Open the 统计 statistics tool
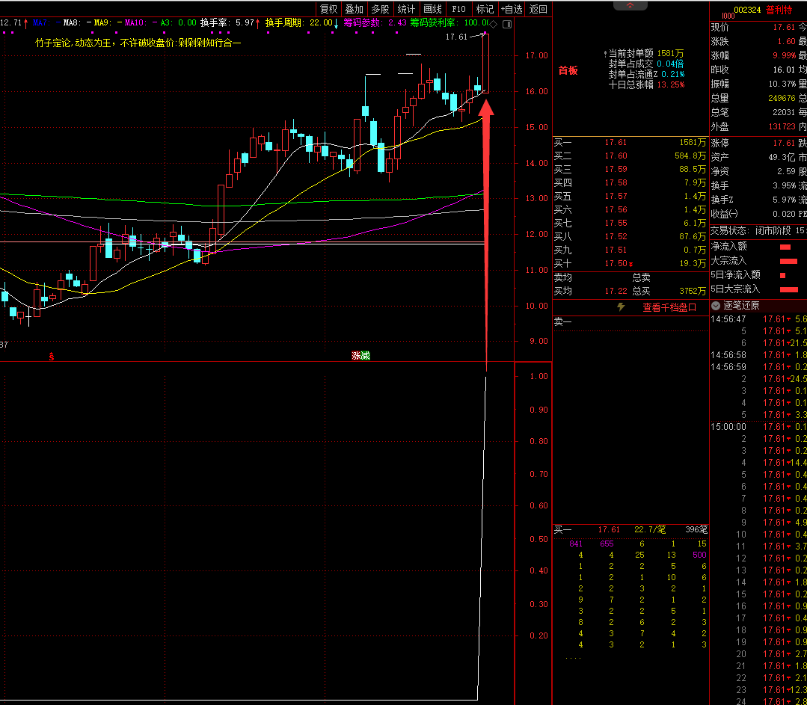The image size is (807, 705). point(406,9)
